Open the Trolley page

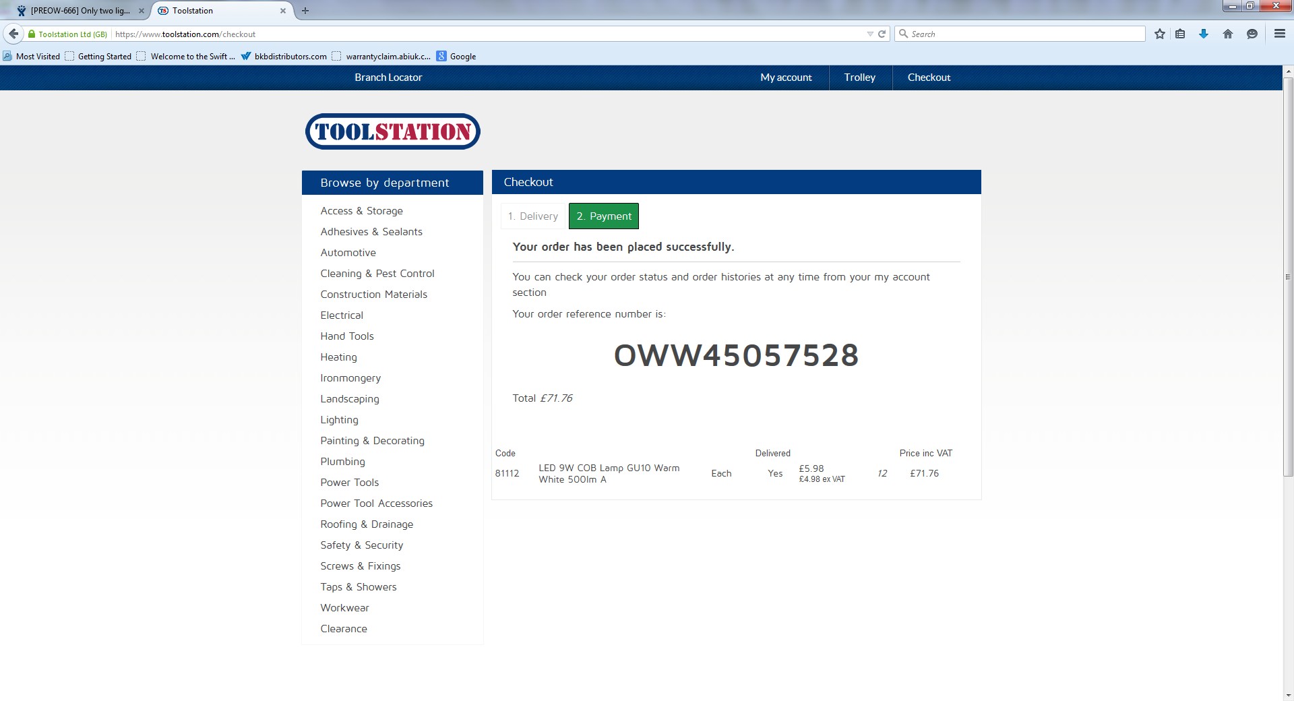[860, 78]
